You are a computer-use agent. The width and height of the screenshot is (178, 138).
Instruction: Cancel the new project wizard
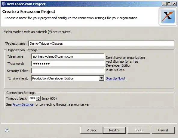pyautogui.click(x=163, y=130)
